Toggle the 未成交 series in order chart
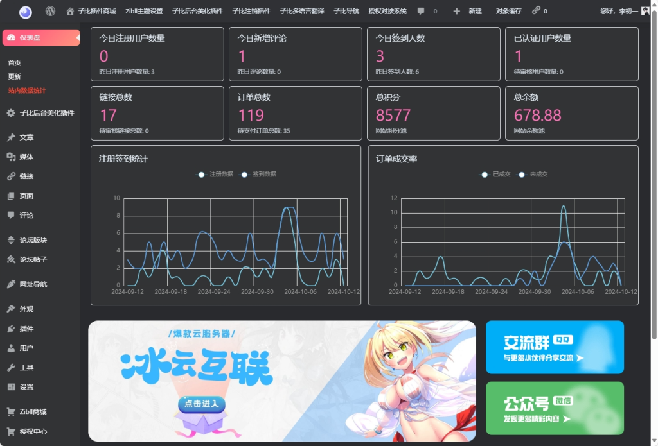658x446 pixels. 533,174
